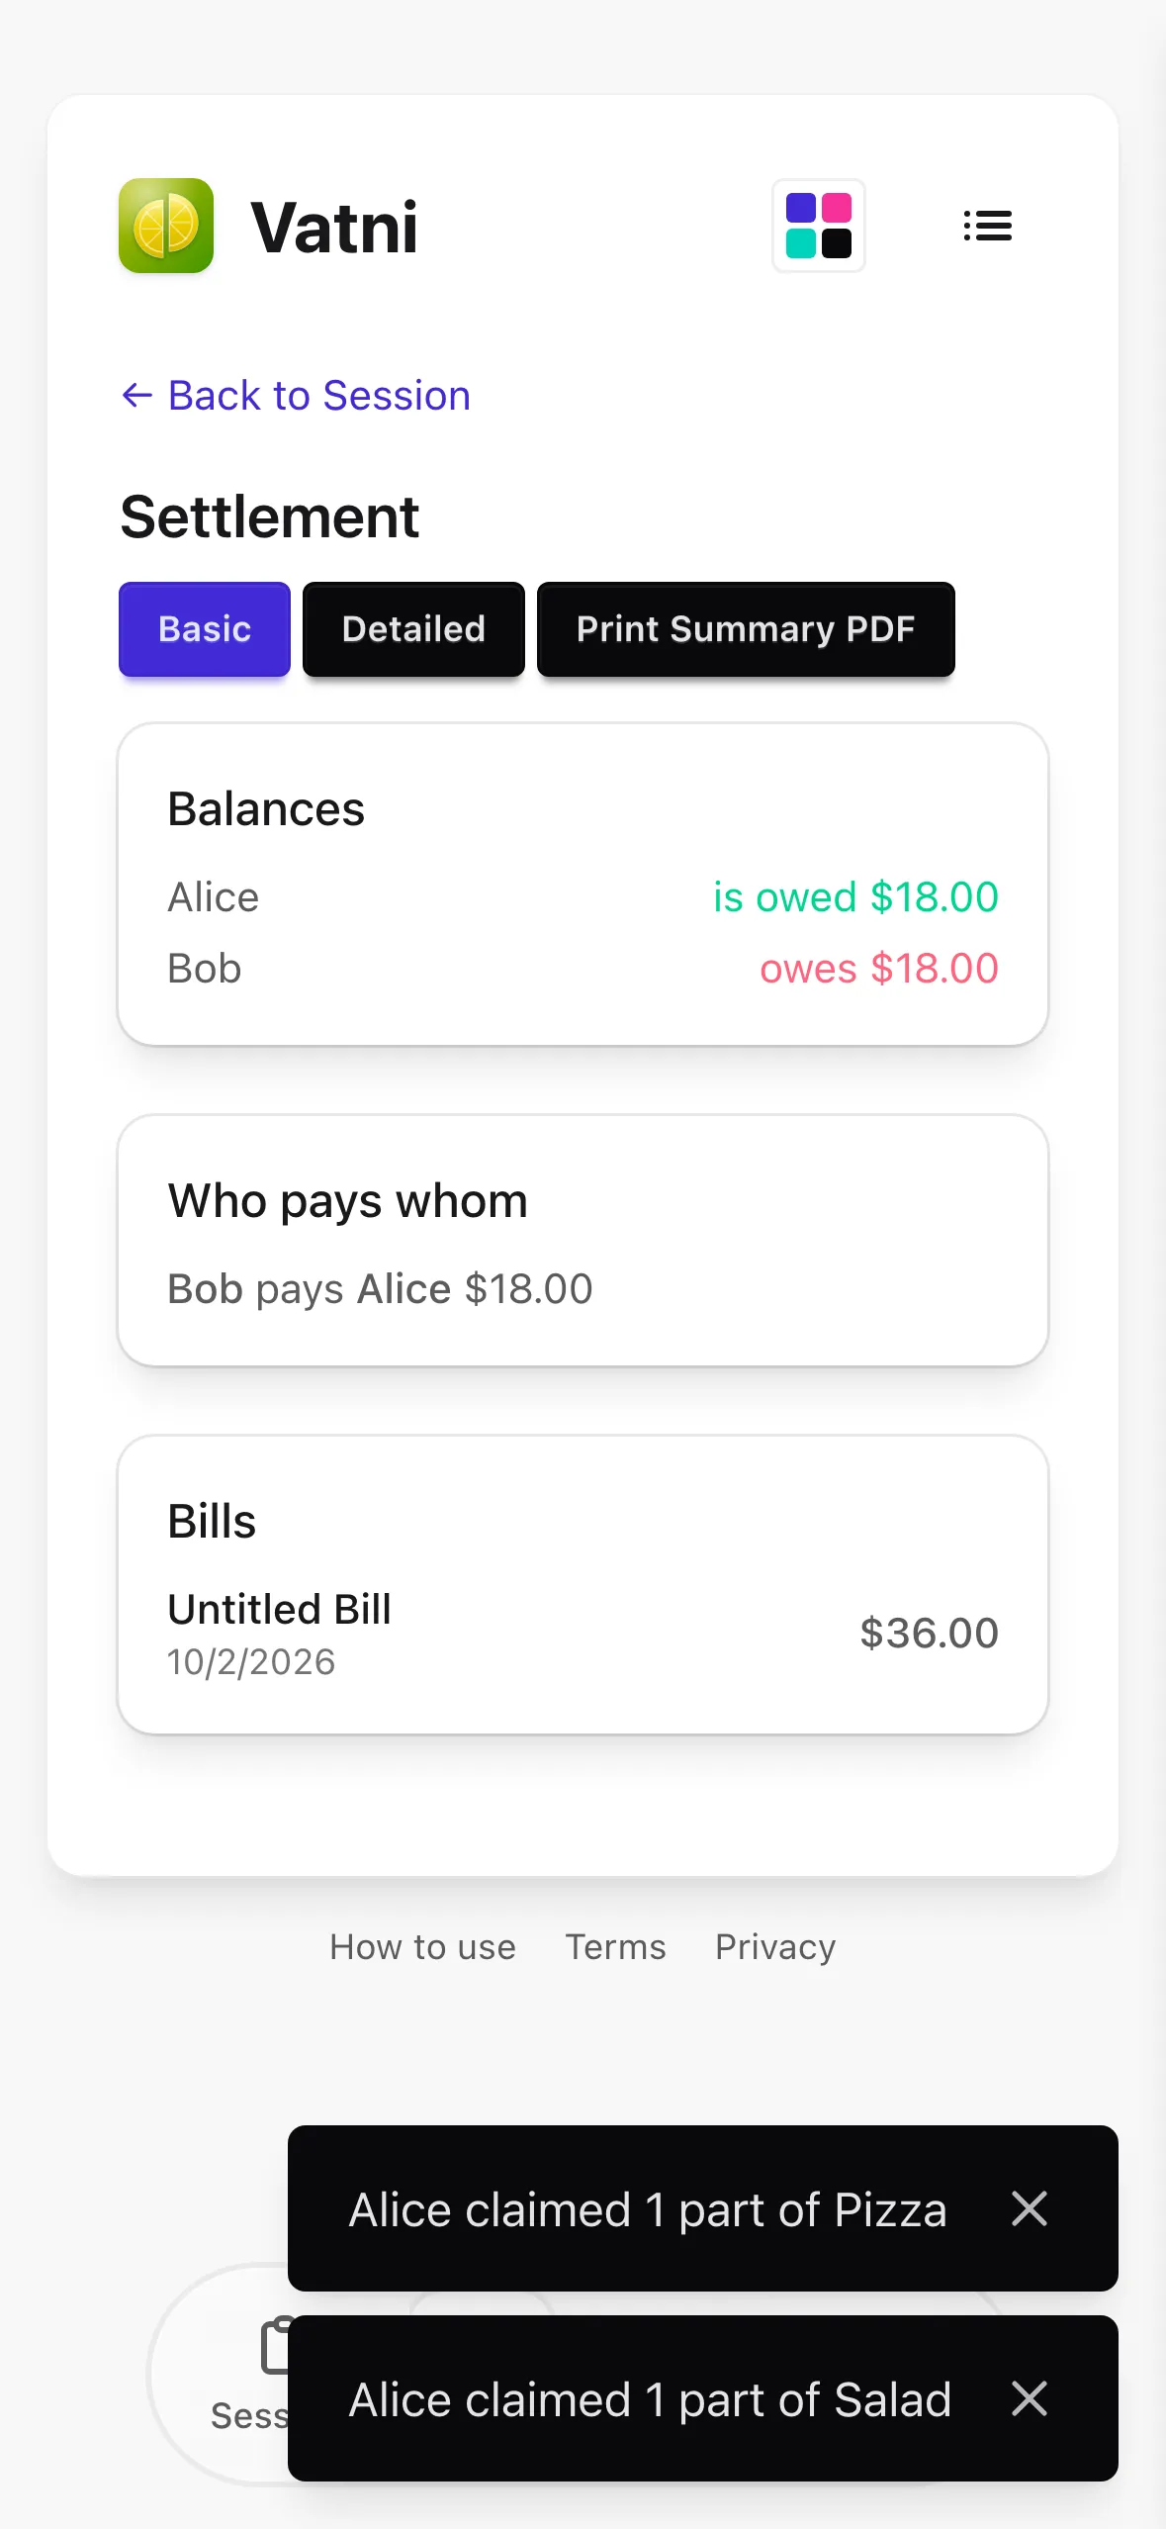The width and height of the screenshot is (1166, 2529).
Task: Click the Print Summary PDF button
Action: 746,629
